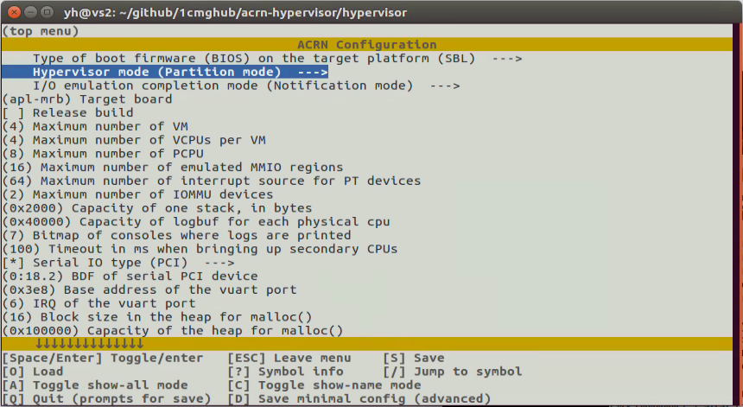Click the terminal window title text
The image size is (743, 407).
coord(235,12)
